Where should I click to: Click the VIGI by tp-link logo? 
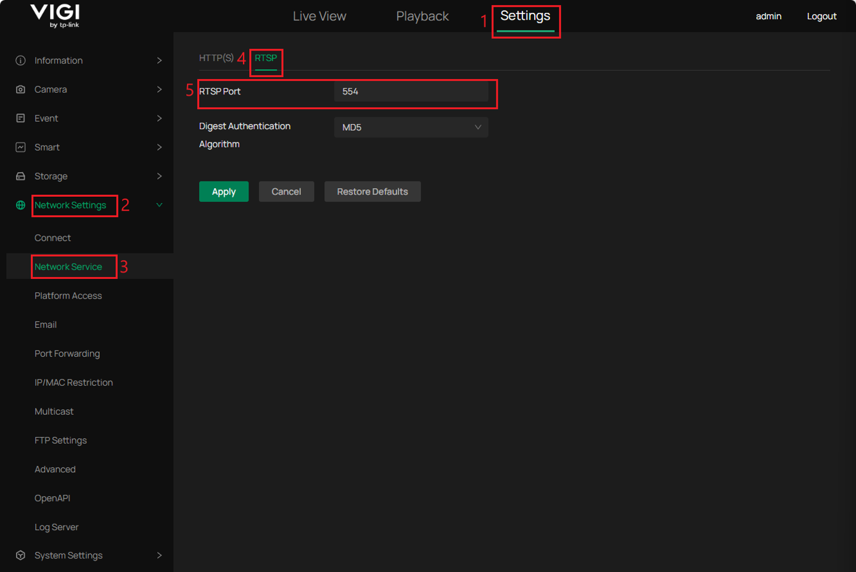point(55,16)
